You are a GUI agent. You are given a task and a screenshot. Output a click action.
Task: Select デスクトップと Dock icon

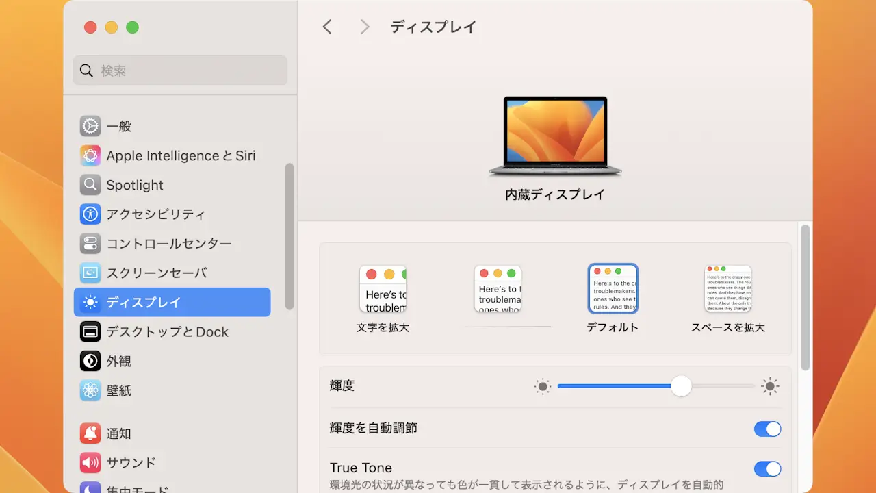coord(90,332)
